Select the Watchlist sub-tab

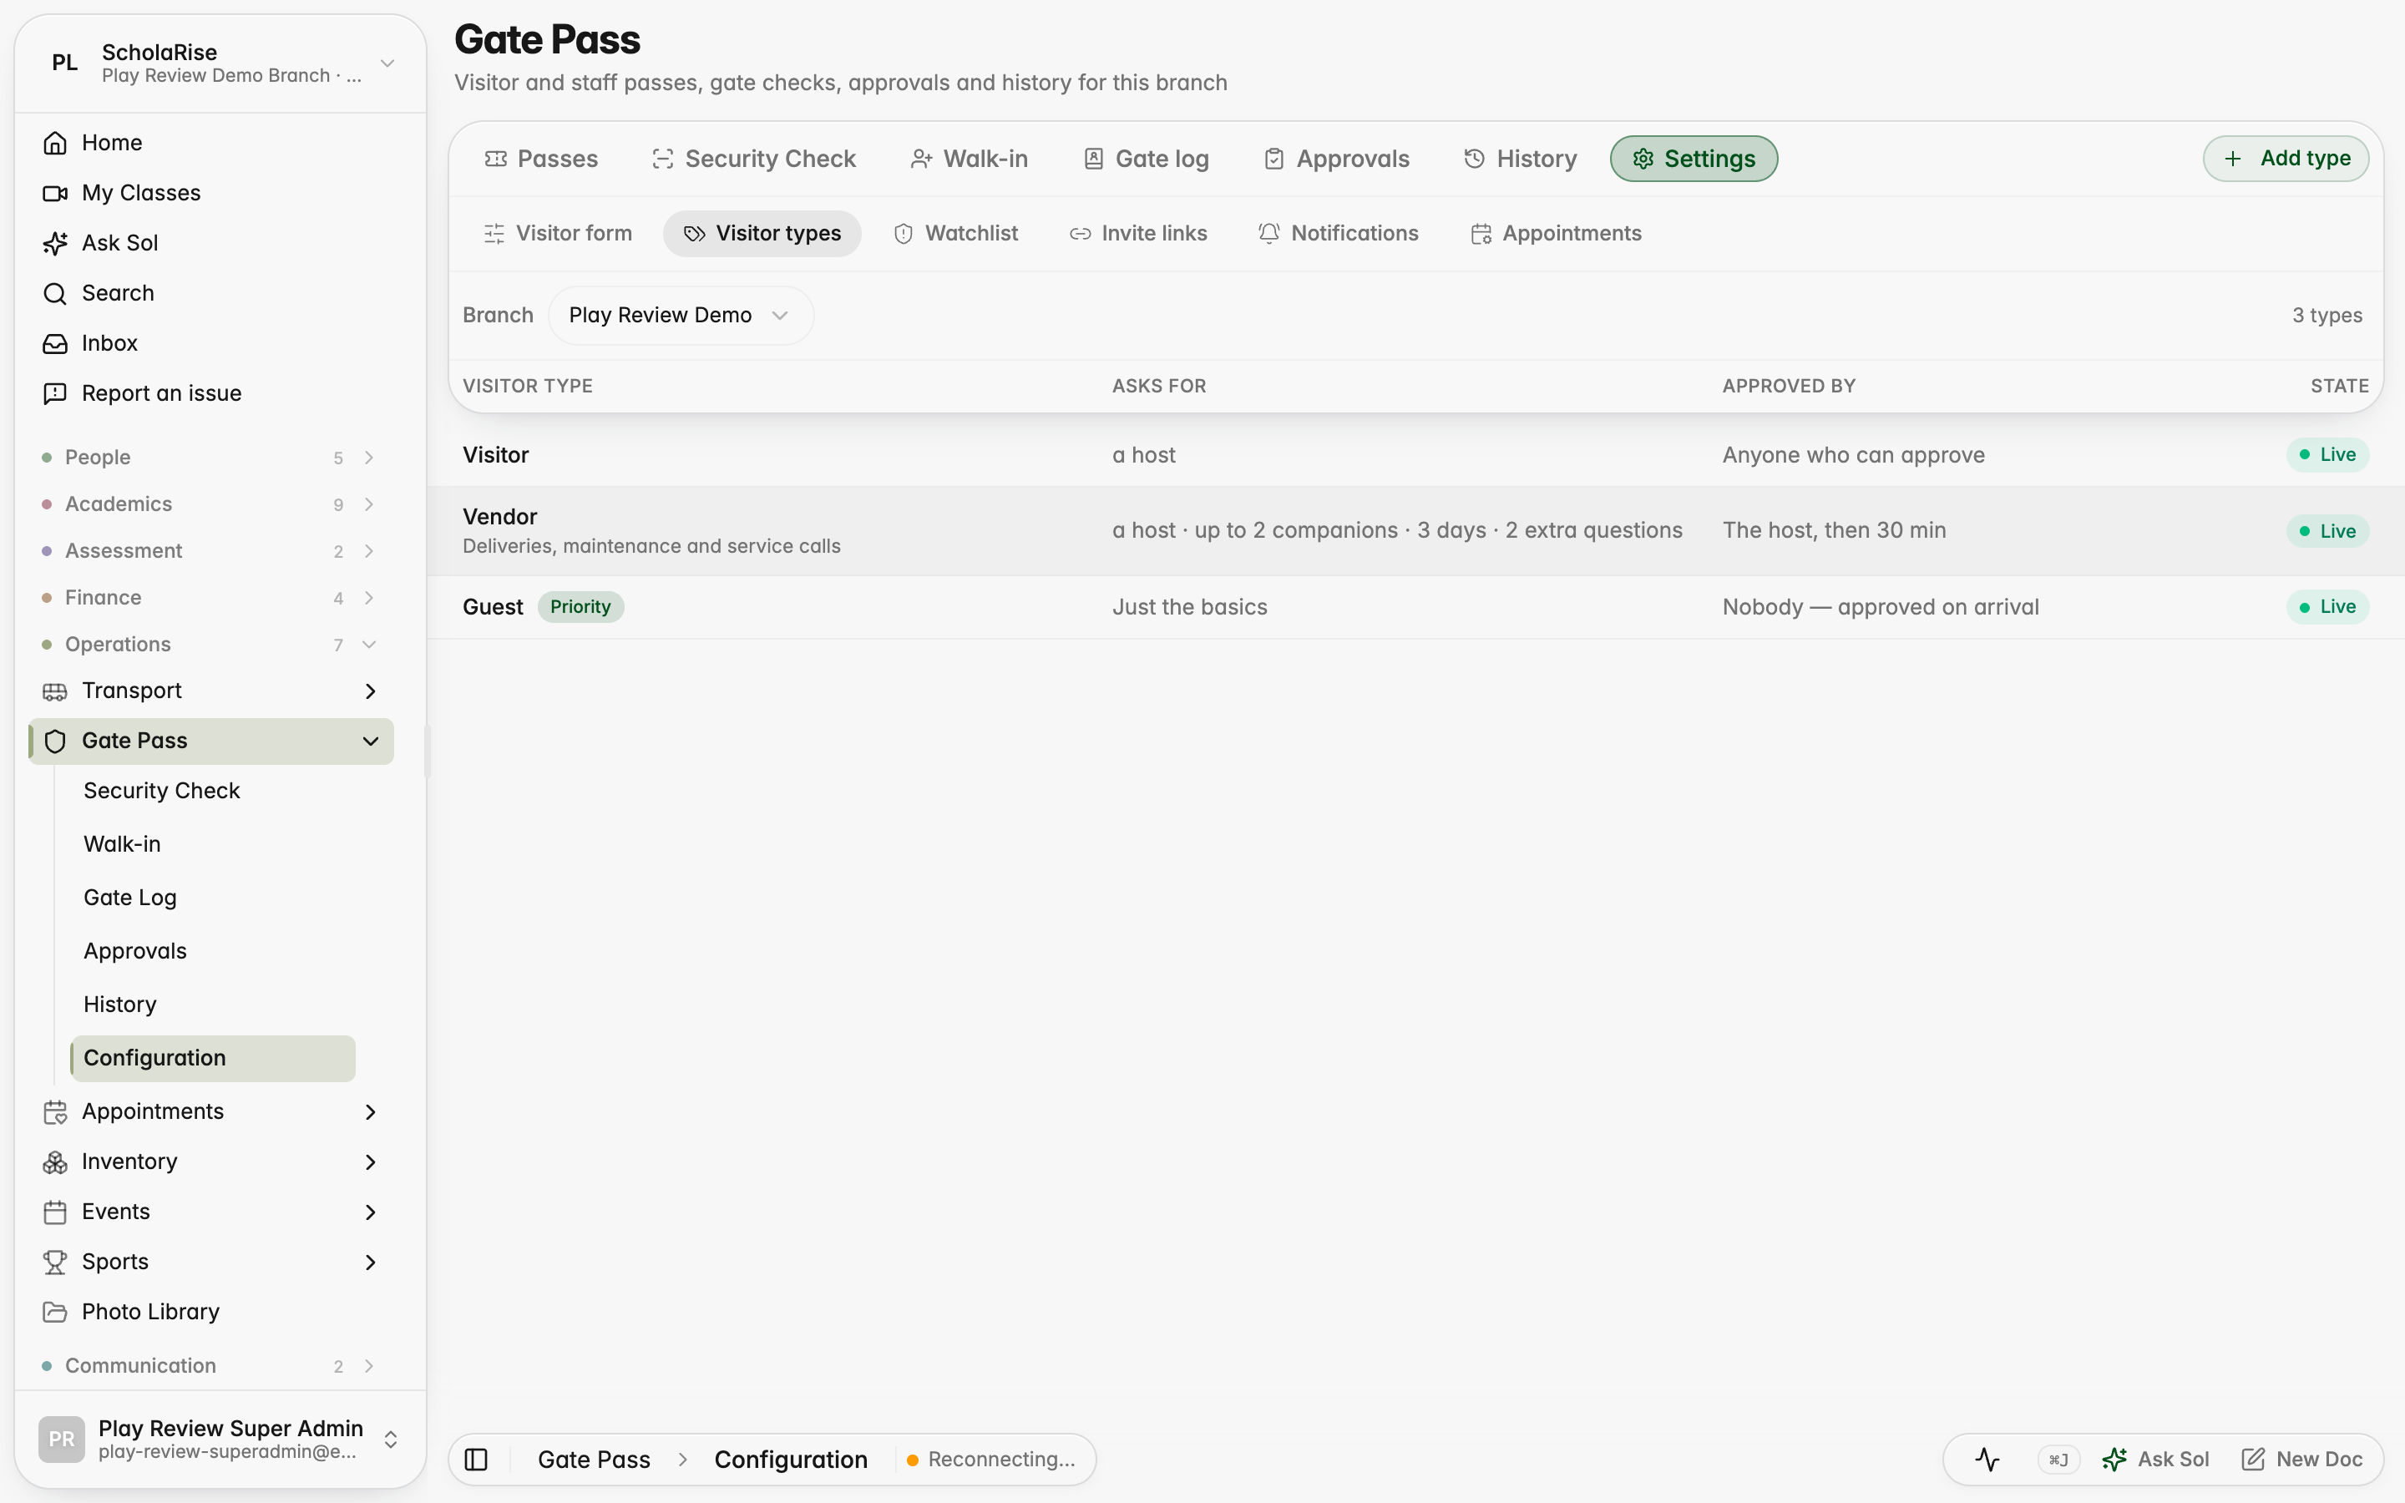click(x=955, y=234)
